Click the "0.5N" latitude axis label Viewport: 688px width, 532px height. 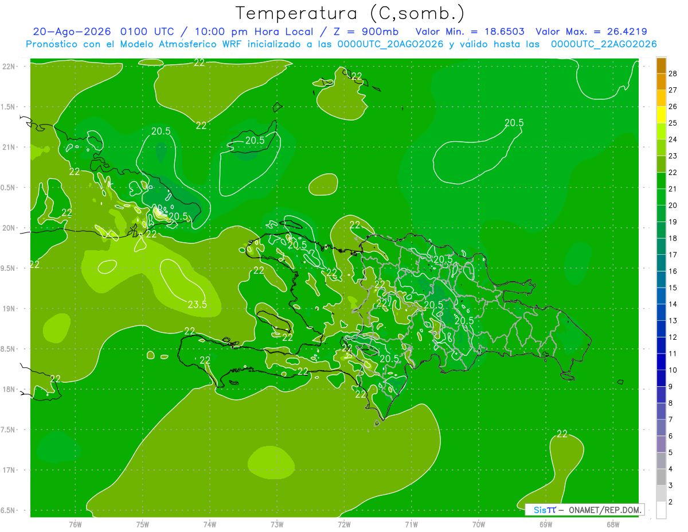pyautogui.click(x=9, y=188)
